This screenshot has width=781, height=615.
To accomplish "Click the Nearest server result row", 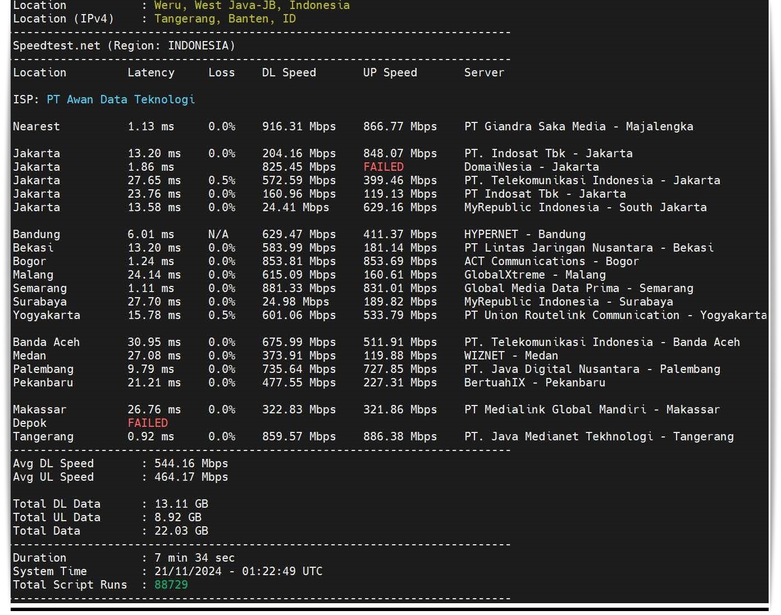I will (225, 126).
